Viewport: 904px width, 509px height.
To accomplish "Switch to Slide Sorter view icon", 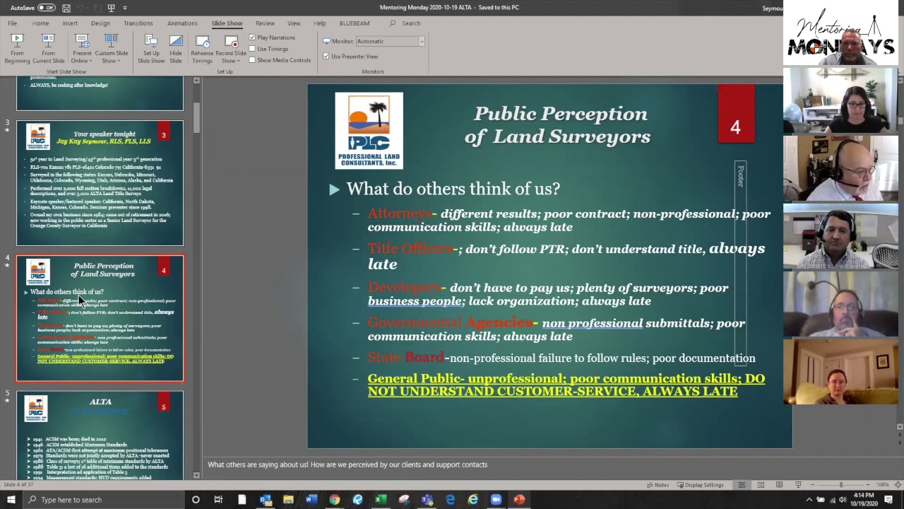I will [761, 485].
